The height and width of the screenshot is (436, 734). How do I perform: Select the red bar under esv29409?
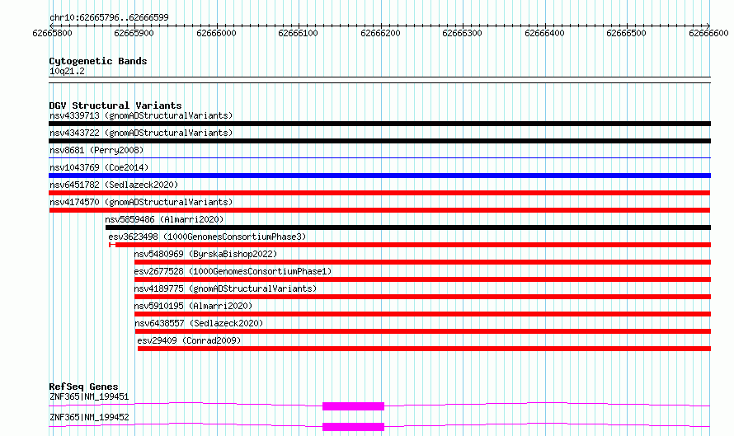[x=424, y=349]
